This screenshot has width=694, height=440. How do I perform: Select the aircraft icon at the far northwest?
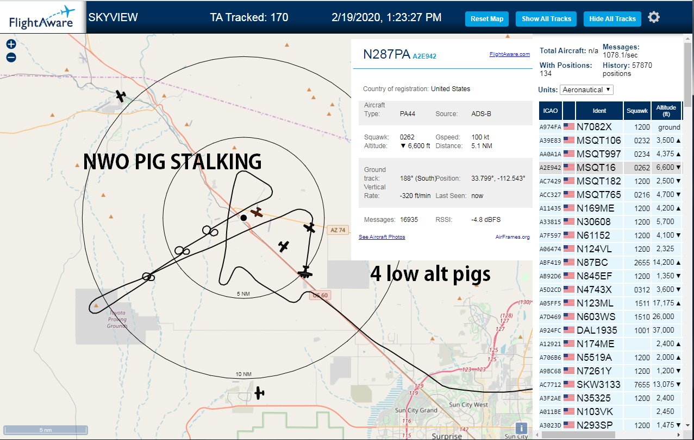pos(121,96)
